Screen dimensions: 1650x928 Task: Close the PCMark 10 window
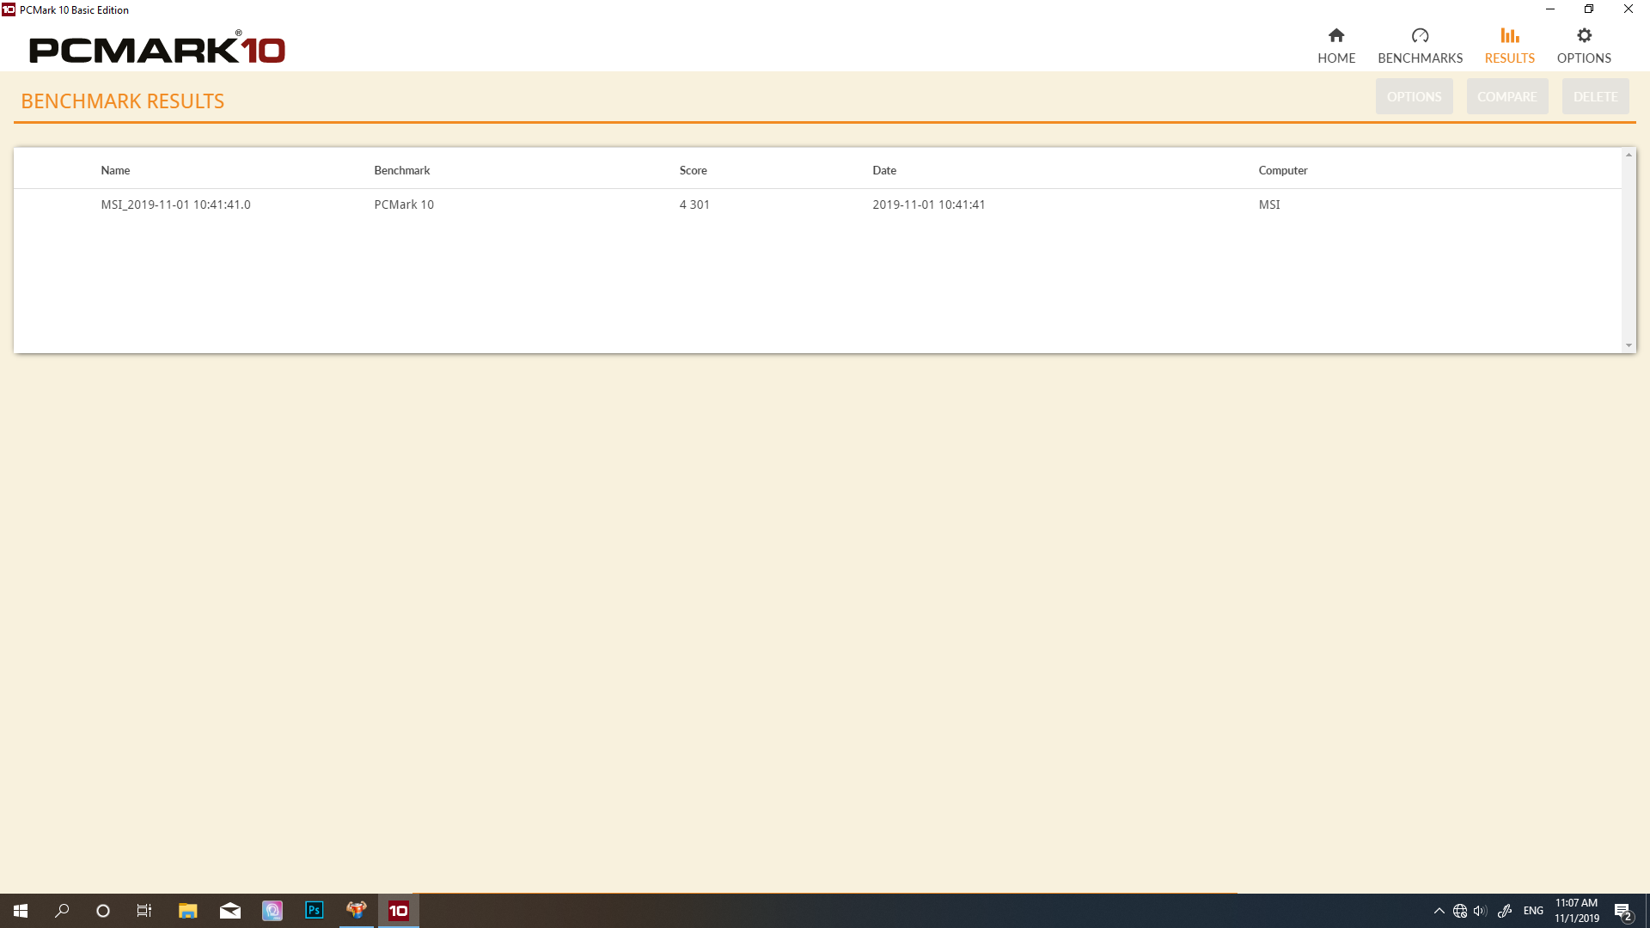tap(1629, 9)
